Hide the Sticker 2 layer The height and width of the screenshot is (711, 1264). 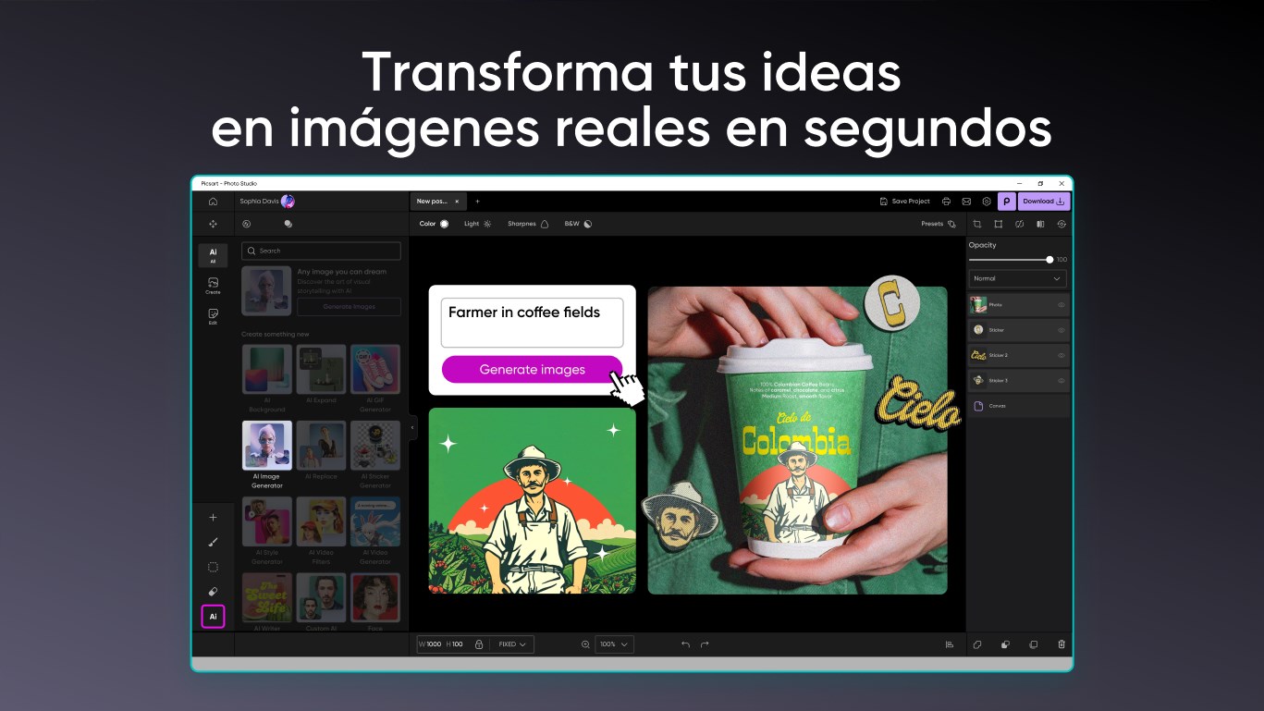coord(1061,355)
